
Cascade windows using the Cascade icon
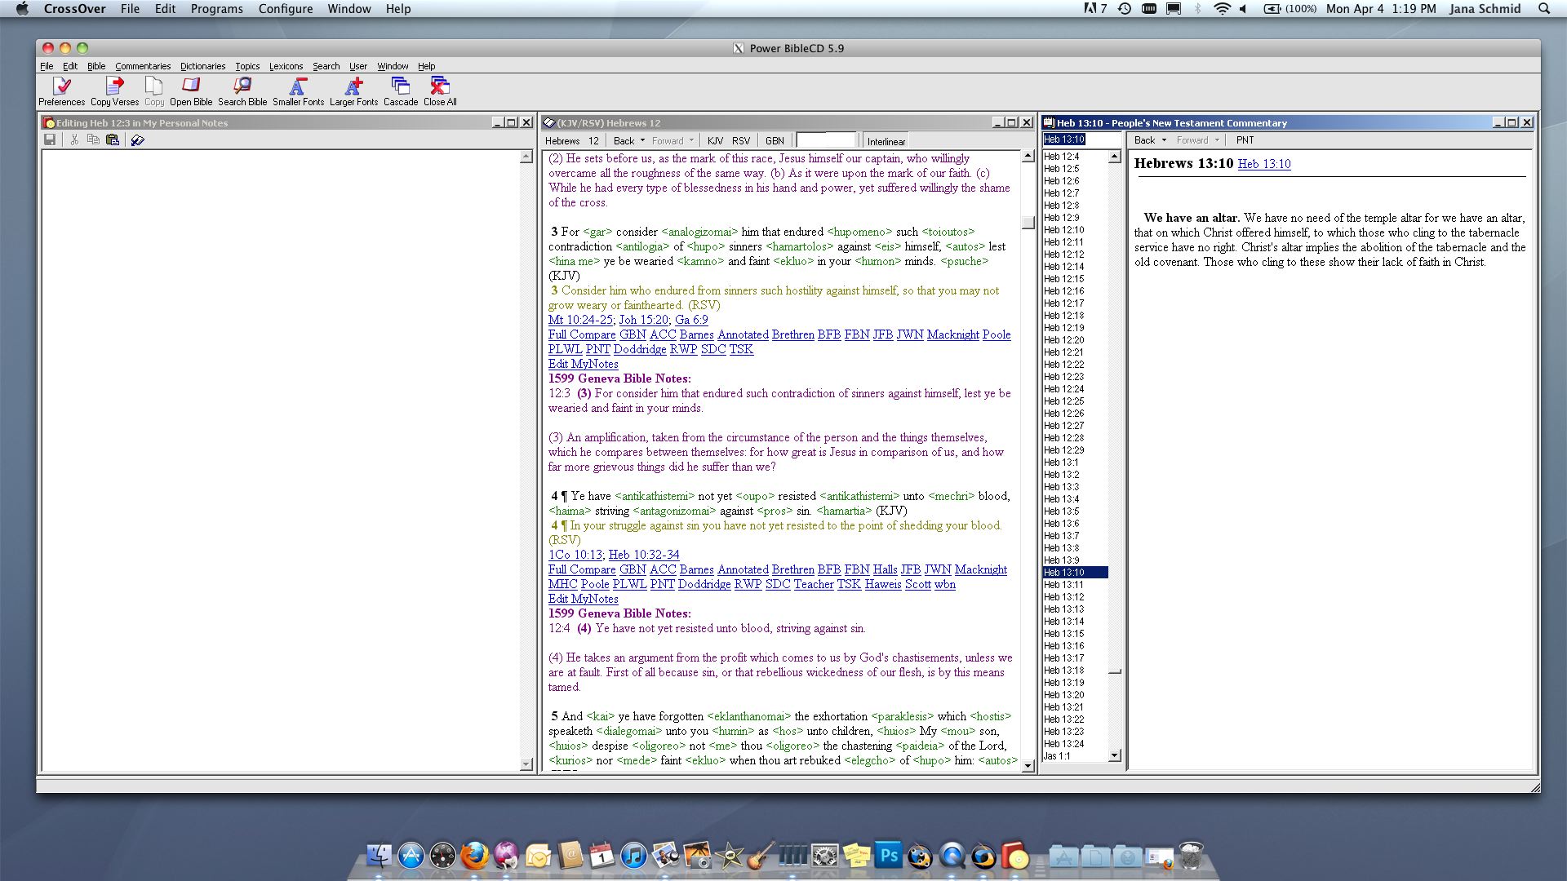click(399, 90)
